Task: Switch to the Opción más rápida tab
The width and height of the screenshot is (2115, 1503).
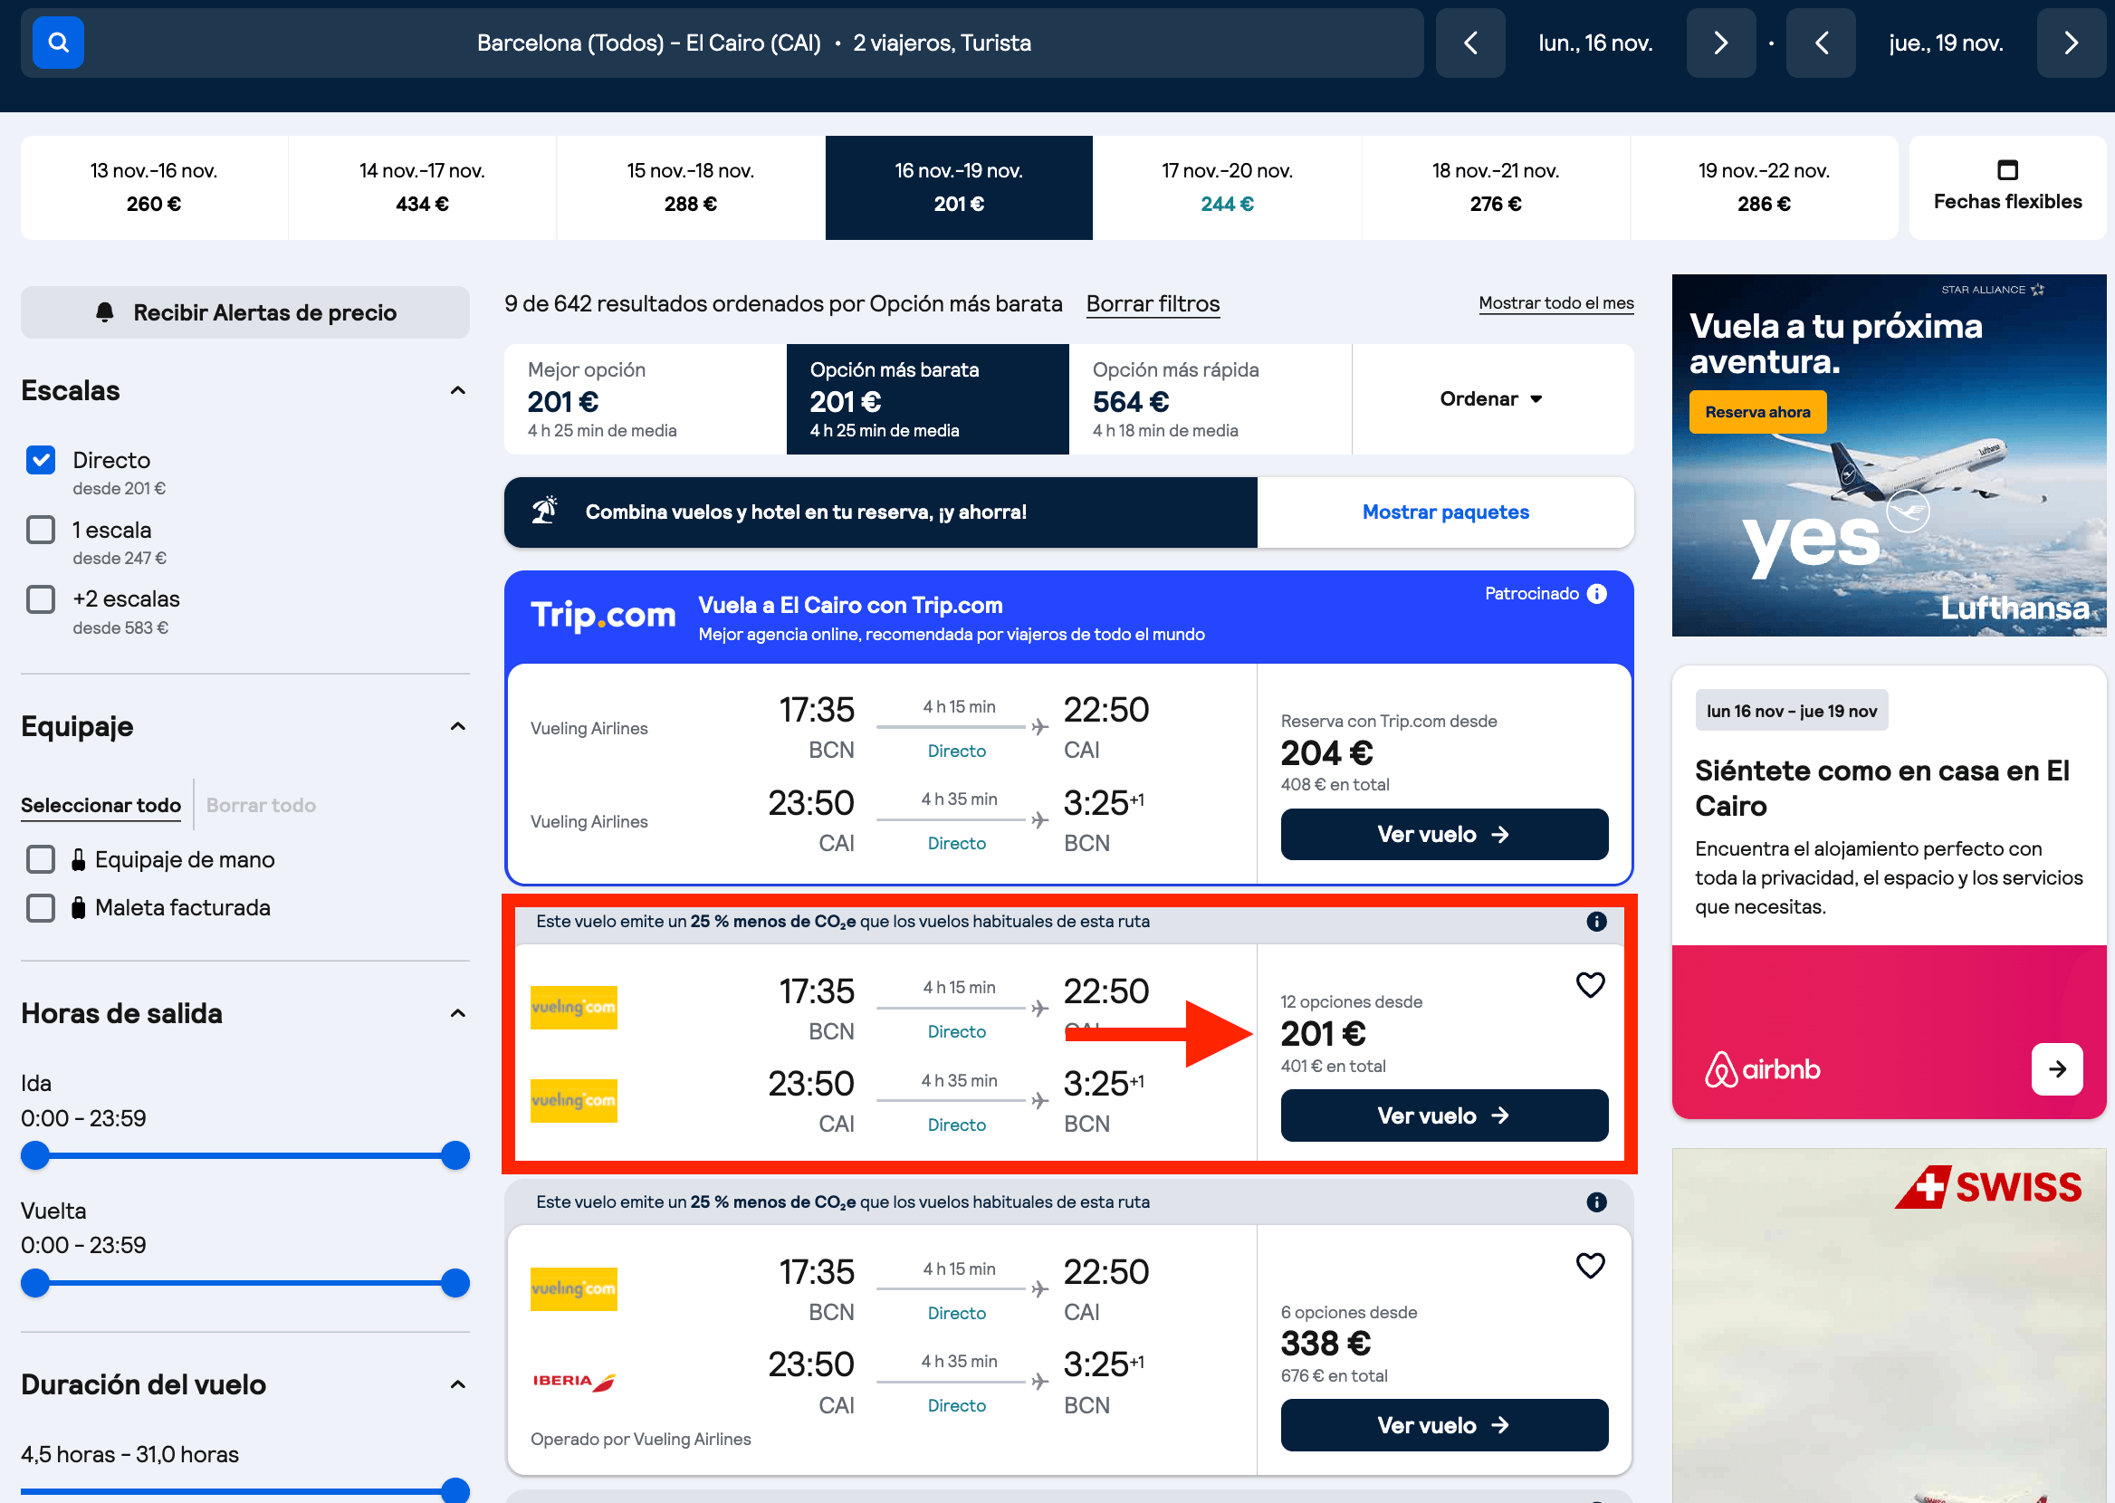Action: (1211, 399)
